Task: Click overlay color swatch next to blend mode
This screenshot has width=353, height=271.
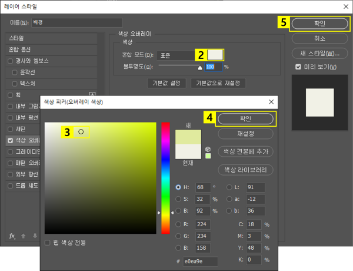Action: pyautogui.click(x=215, y=55)
